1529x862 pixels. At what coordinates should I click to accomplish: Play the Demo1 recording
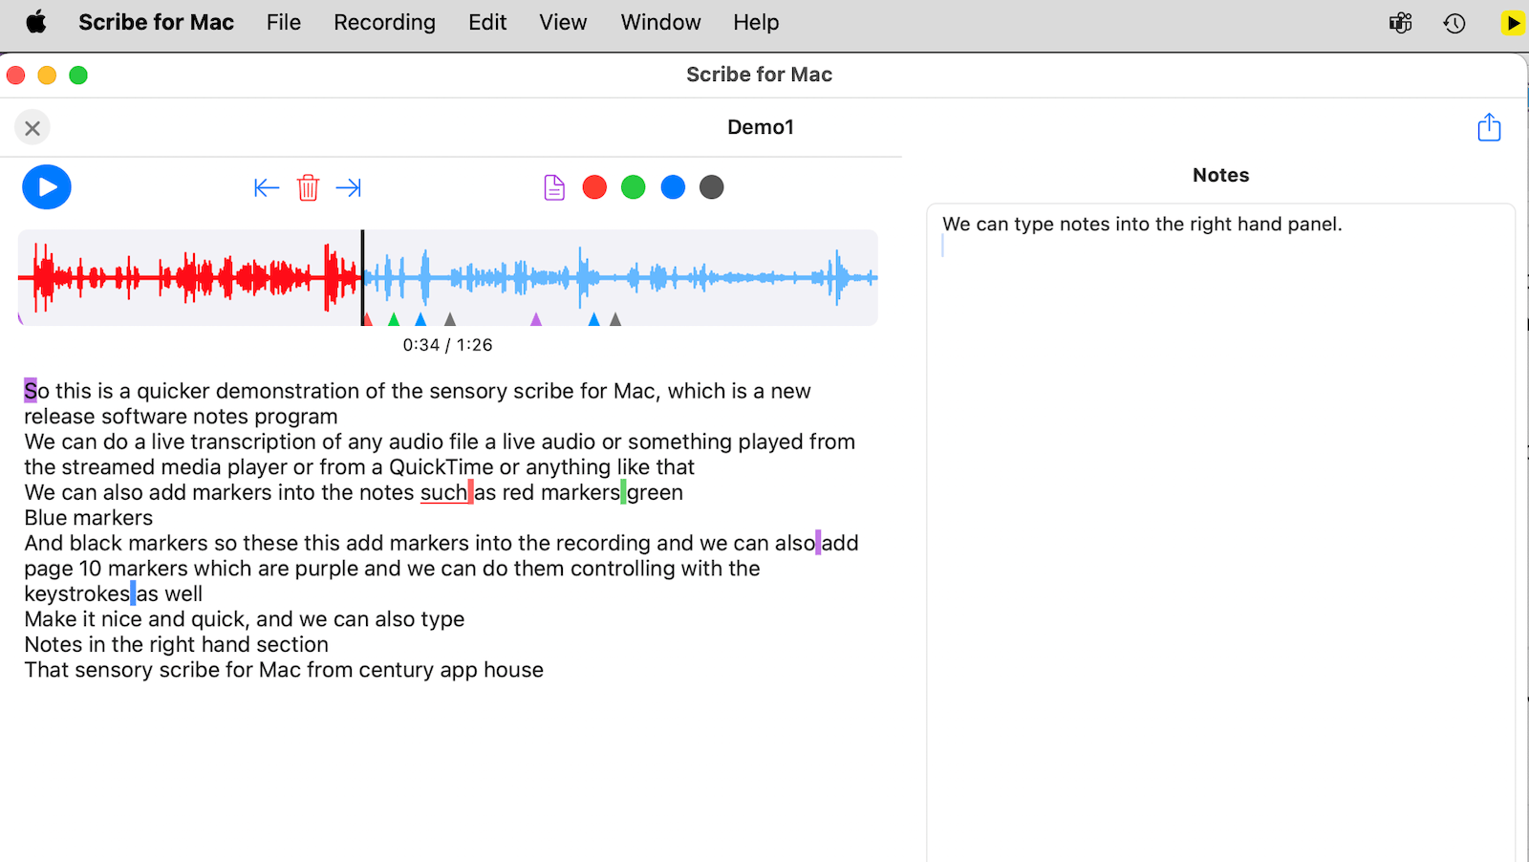click(46, 186)
